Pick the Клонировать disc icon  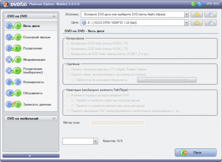click(x=13, y=82)
